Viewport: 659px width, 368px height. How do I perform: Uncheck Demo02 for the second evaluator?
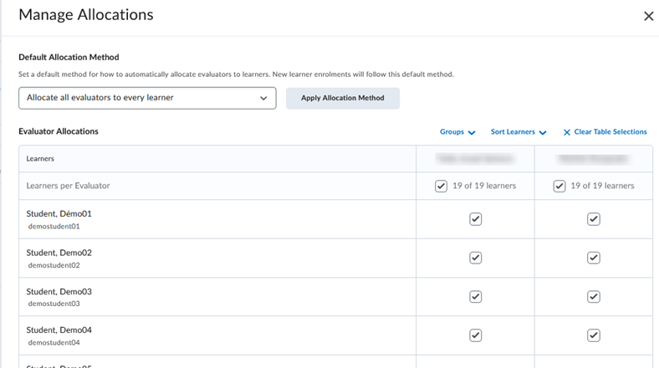click(594, 258)
